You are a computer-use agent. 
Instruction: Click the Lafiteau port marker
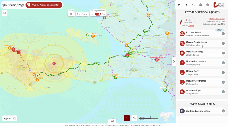pyautogui.click(x=127, y=46)
